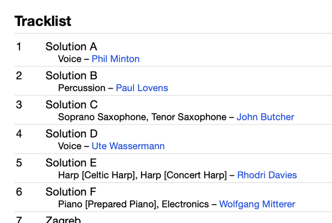332x223 pixels.
Task: Click track number 1
Action: click(19, 47)
